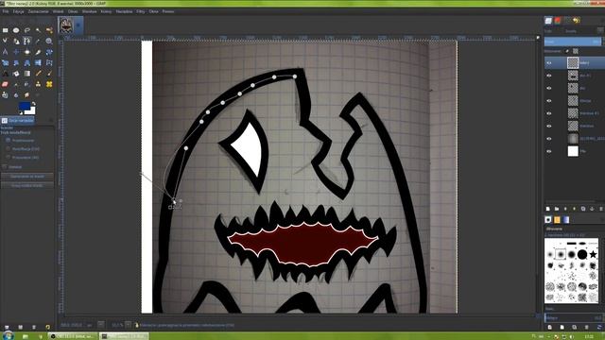
Task: Select the Paintbrush tool
Action: (x=49, y=74)
